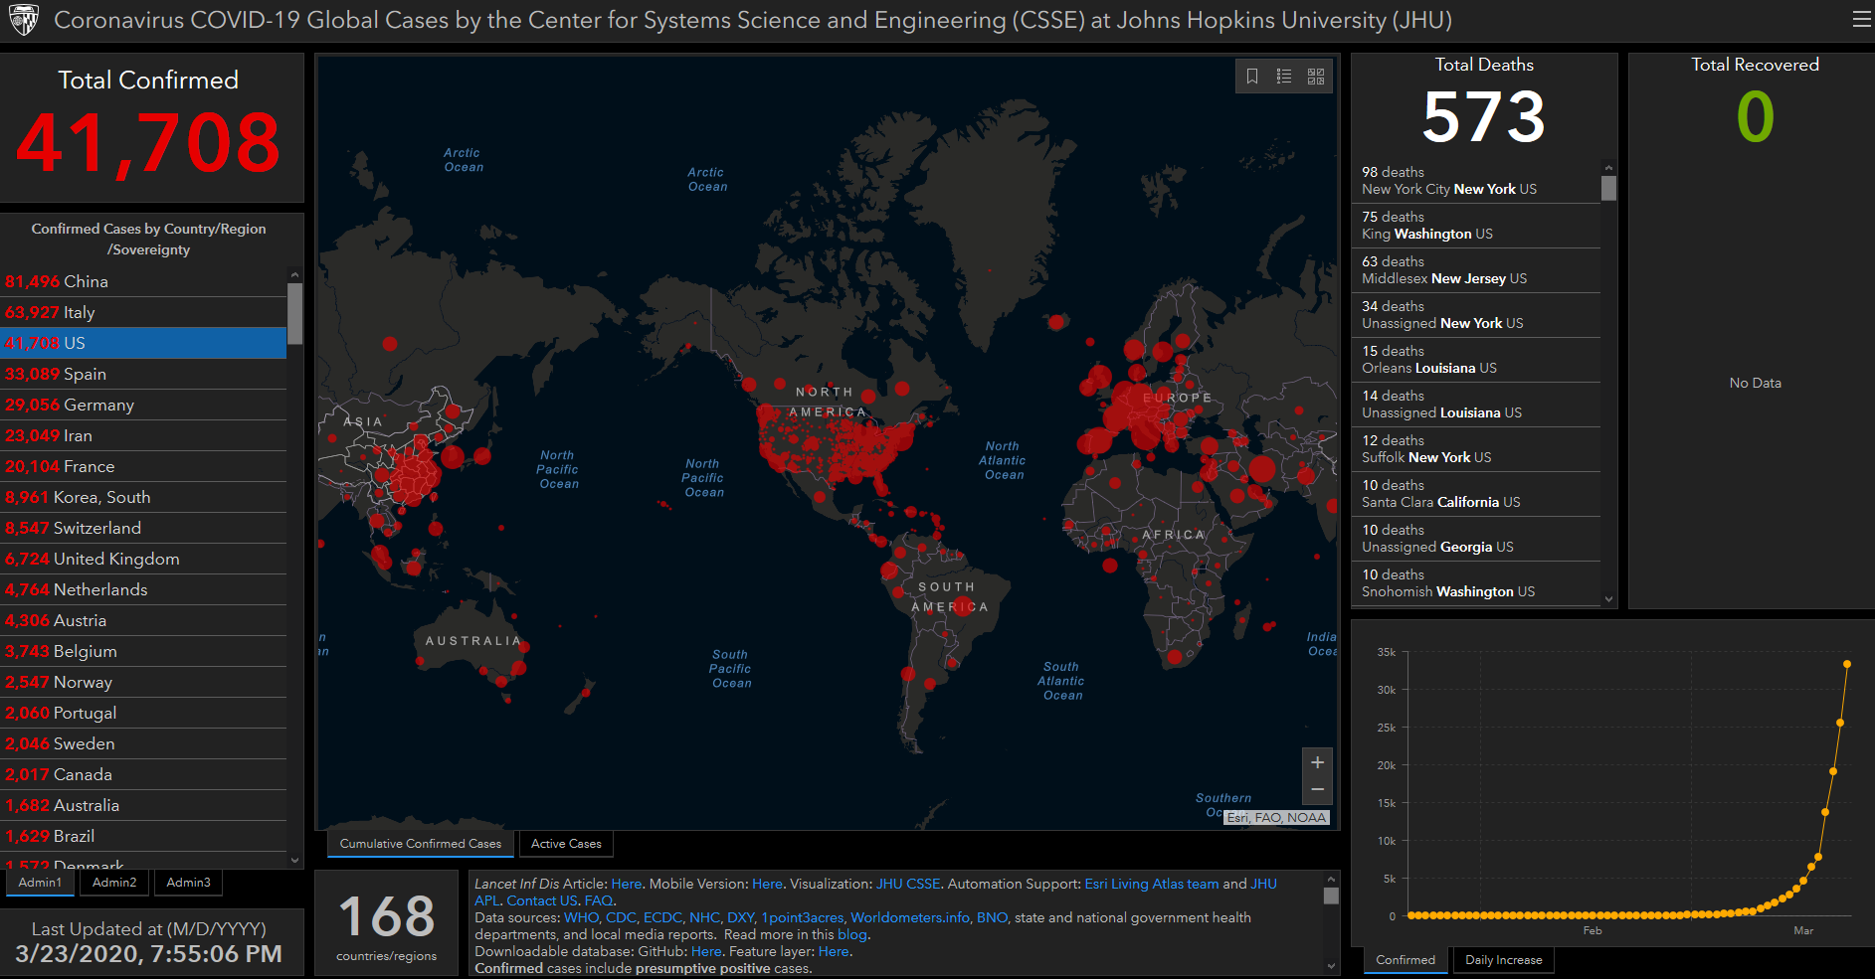This screenshot has width=1875, height=979.
Task: Open the map legend list icon
Action: point(1284,77)
